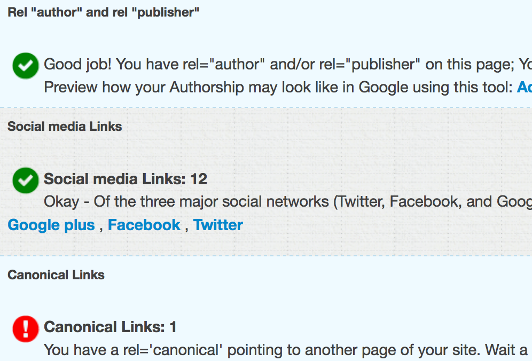The height and width of the screenshot is (361, 532).
Task: Select the 'Social media Links' section heading
Action: tap(65, 127)
